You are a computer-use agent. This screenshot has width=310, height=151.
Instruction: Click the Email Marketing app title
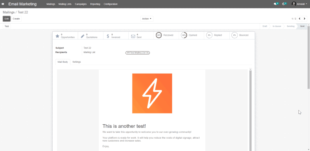22,4
